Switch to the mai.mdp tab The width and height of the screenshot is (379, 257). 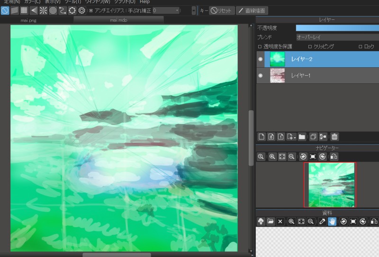tap(118, 20)
